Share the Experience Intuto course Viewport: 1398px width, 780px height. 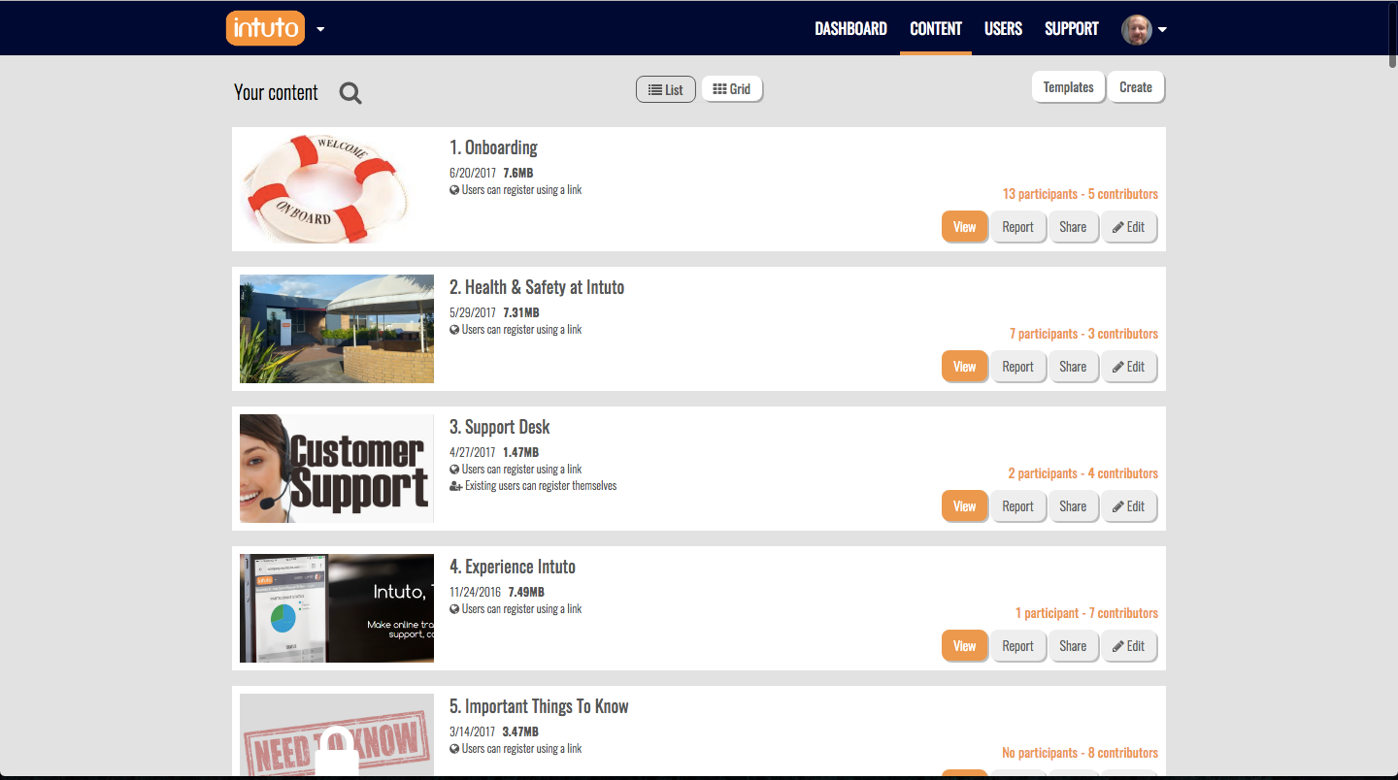point(1073,646)
